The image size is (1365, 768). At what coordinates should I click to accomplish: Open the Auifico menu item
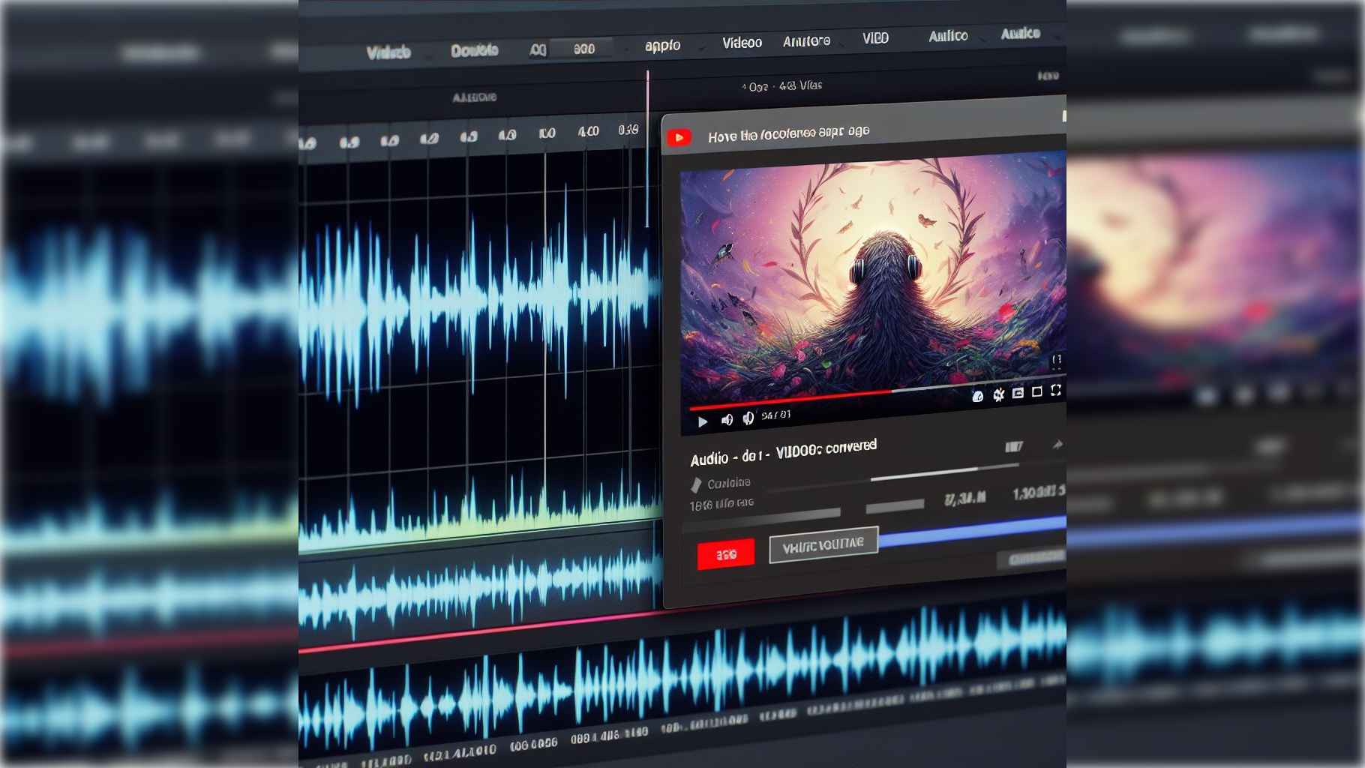tap(948, 36)
